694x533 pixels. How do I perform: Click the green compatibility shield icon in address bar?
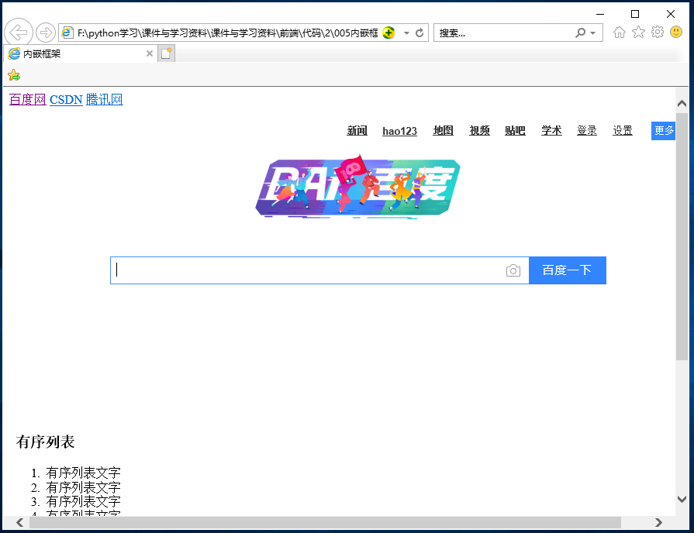pyautogui.click(x=388, y=33)
